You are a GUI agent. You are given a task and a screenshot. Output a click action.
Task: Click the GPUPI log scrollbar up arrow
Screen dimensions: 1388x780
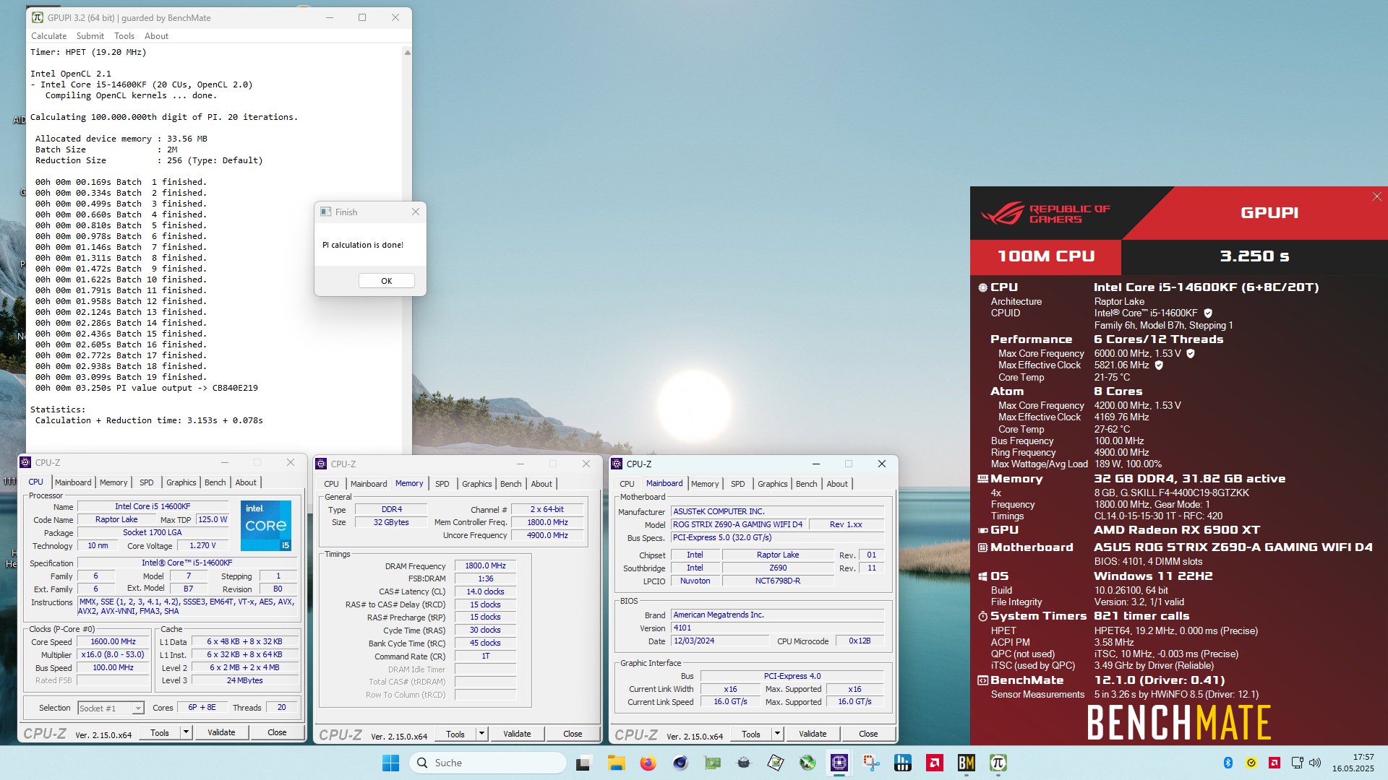(407, 53)
